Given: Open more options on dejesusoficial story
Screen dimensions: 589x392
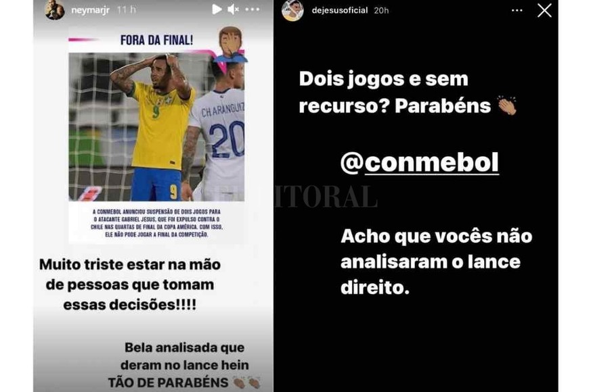Looking at the screenshot, I should [x=517, y=11].
